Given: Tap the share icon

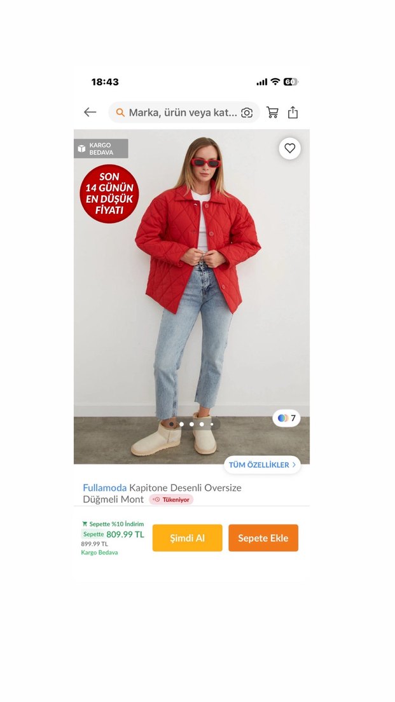Looking at the screenshot, I should (x=293, y=113).
